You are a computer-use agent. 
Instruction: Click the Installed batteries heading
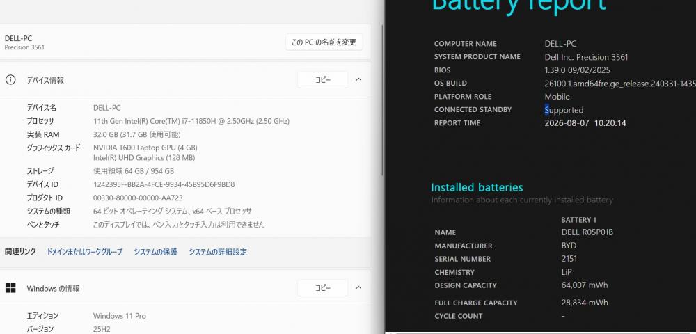click(x=477, y=187)
